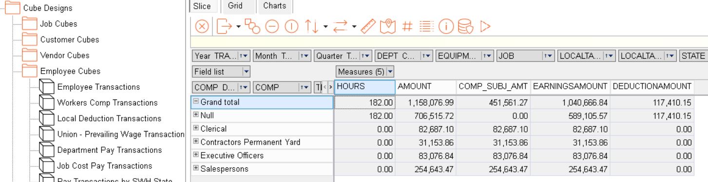Click the grouped shapes icon in toolbar

252,27
